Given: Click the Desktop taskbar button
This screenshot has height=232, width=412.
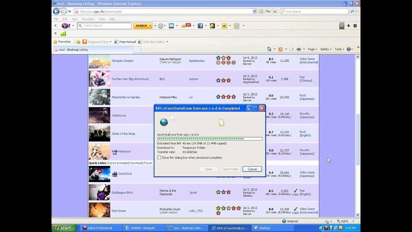Looking at the screenshot, I should coord(272,228).
